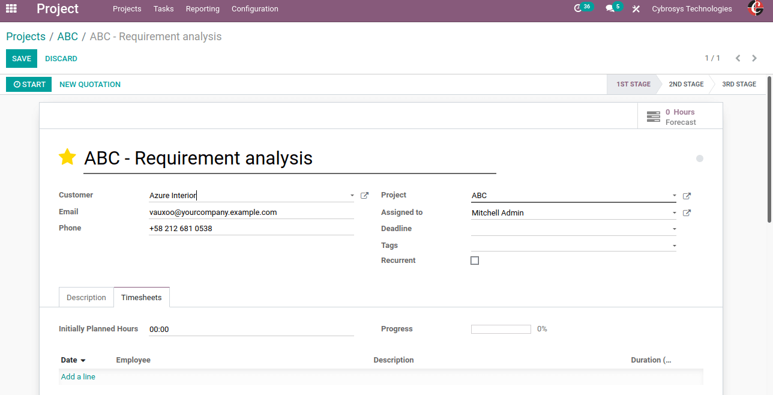
Task: Click the debug tools icon in the top bar
Action: point(636,9)
